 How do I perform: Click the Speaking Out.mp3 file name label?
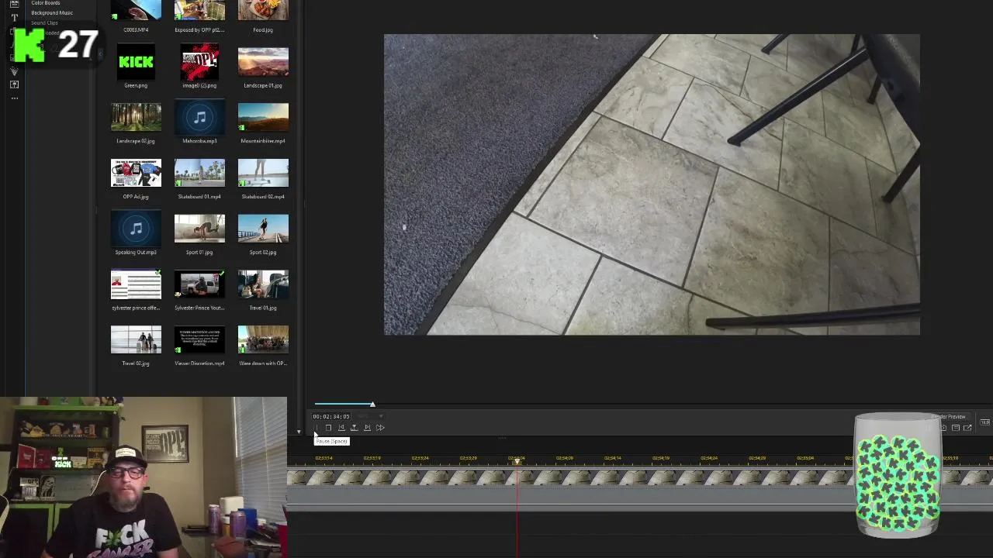click(136, 253)
